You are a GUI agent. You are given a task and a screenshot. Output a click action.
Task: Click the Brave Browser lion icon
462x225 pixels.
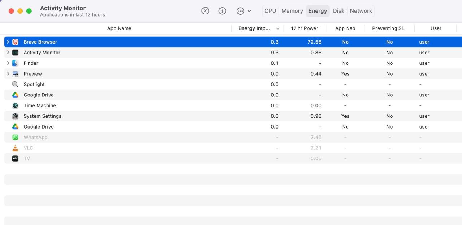[x=15, y=42]
